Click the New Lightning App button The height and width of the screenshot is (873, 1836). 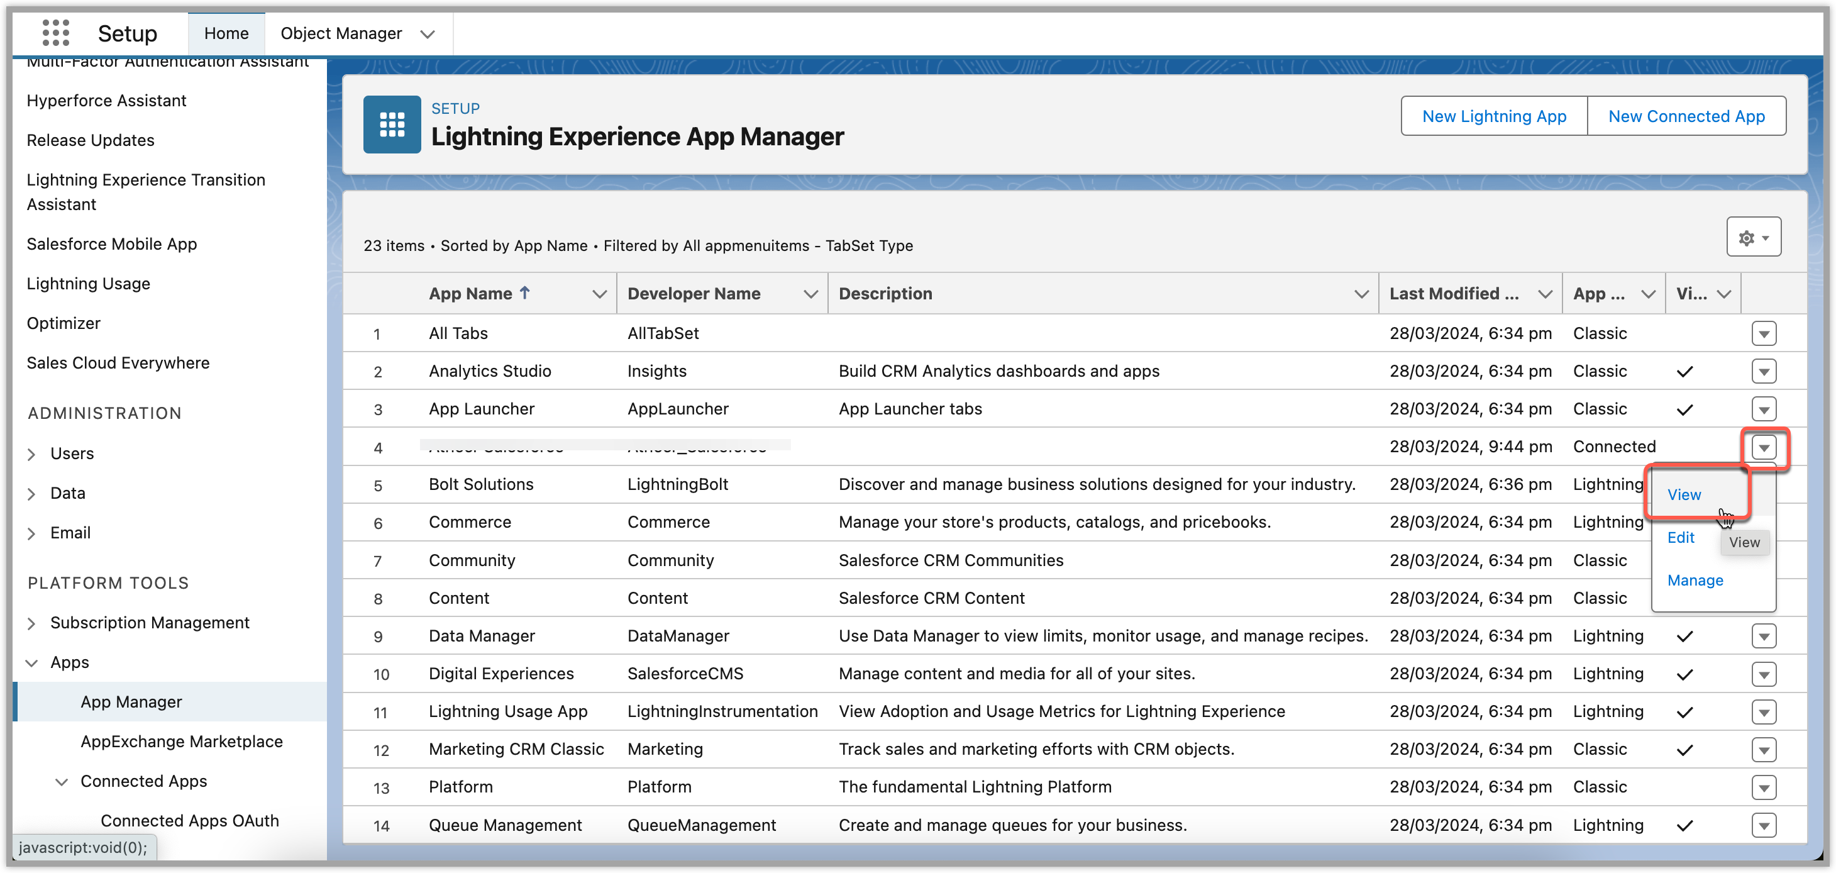[x=1494, y=116]
